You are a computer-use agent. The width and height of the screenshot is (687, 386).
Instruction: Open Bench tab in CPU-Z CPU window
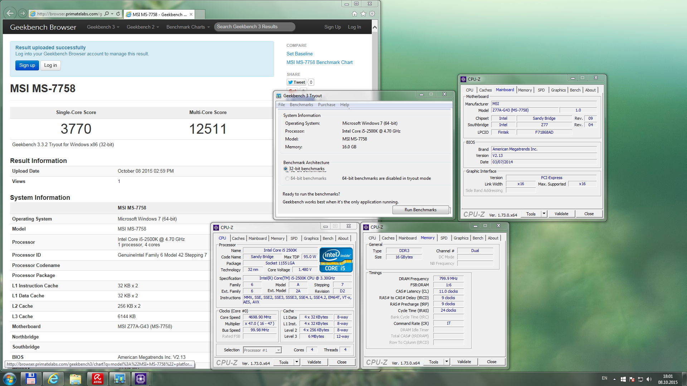coord(328,238)
